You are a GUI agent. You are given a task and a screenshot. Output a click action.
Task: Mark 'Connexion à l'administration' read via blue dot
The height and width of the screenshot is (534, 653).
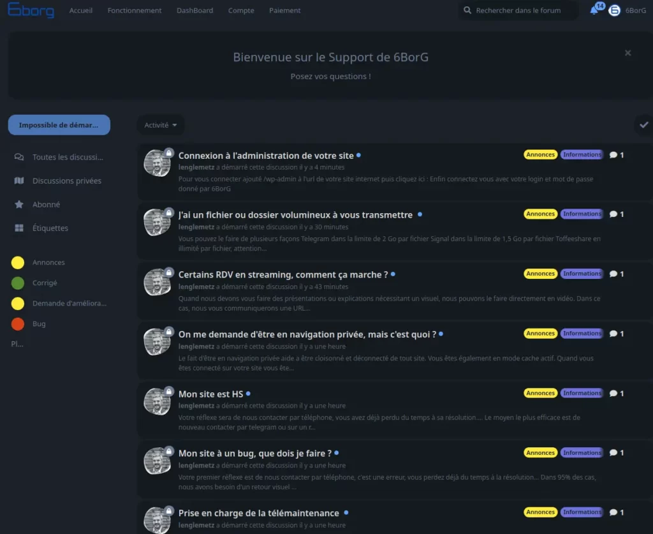click(358, 155)
